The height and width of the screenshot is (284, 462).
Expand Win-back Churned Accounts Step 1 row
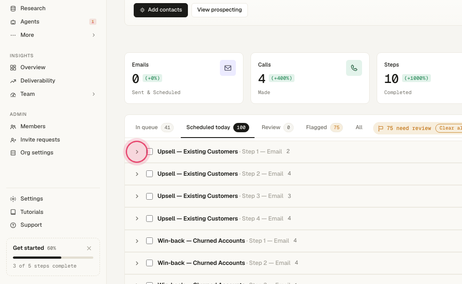tap(137, 241)
